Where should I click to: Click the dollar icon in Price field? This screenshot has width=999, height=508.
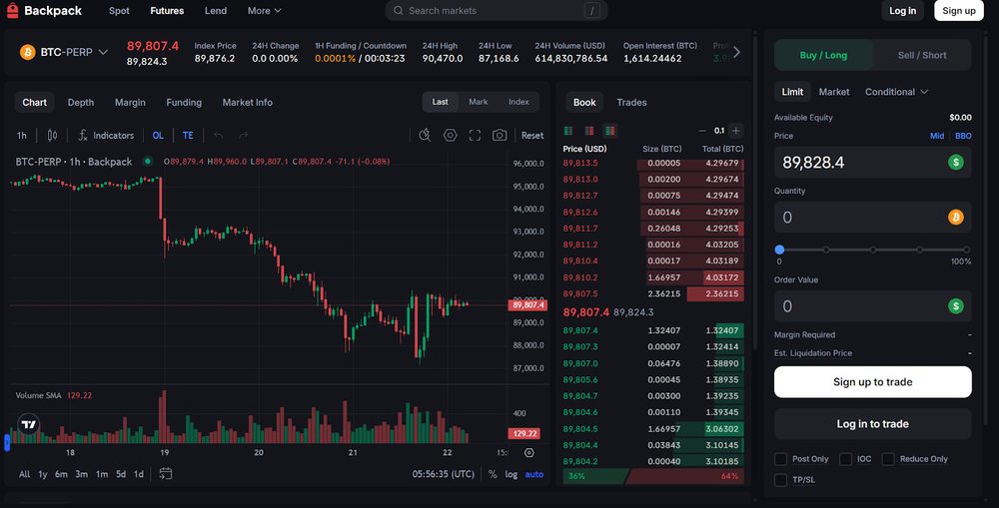pyautogui.click(x=955, y=162)
